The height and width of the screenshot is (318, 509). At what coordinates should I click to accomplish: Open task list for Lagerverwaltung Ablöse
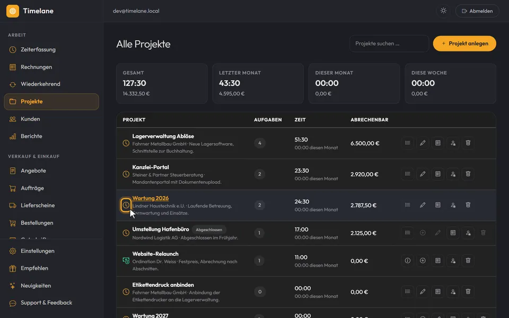click(407, 143)
